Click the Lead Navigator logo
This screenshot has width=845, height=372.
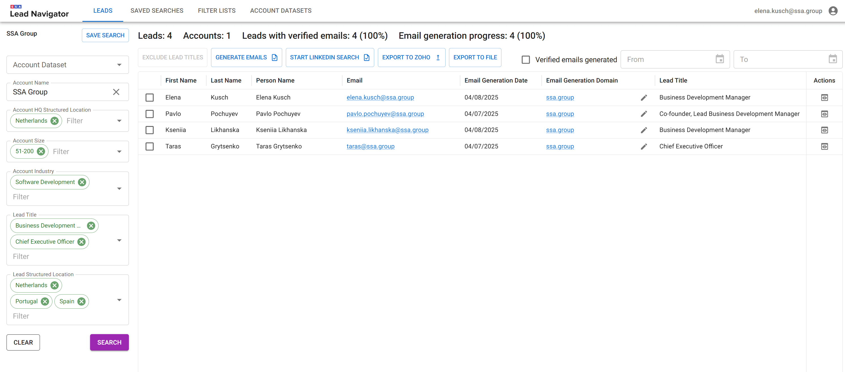point(39,11)
